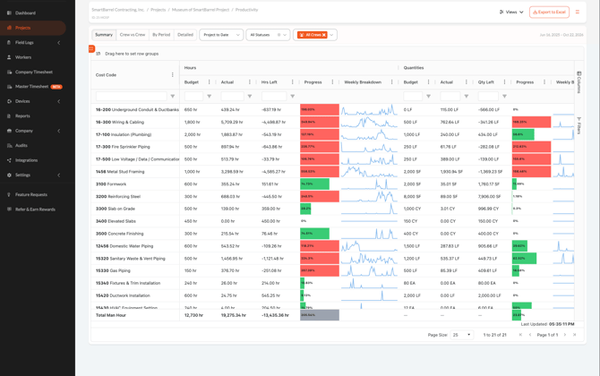This screenshot has width=600, height=376.
Task: Open Museum of SmartBarrel Project breadcrumb
Action: (x=201, y=10)
